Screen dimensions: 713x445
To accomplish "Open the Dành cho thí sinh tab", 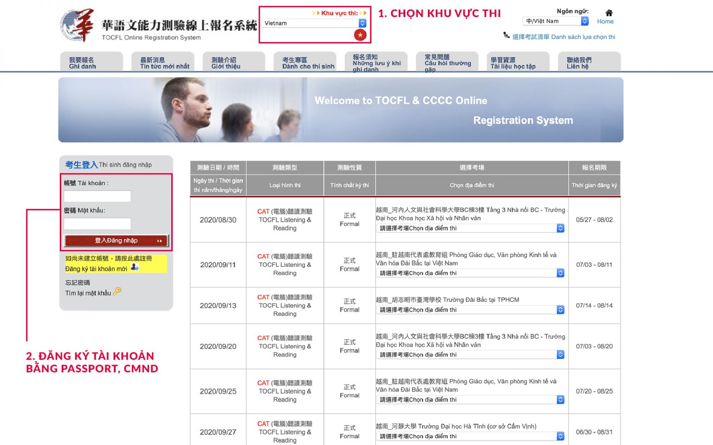I will click(305, 62).
